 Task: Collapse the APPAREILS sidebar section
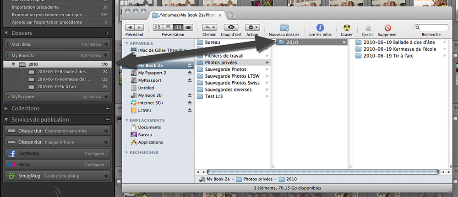click(127, 43)
